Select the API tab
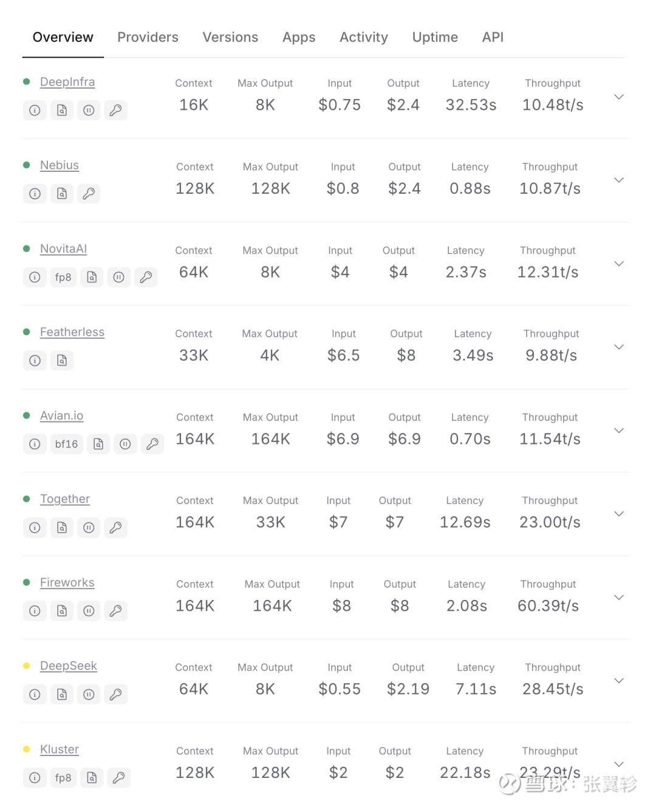The width and height of the screenshot is (656, 804). point(493,37)
